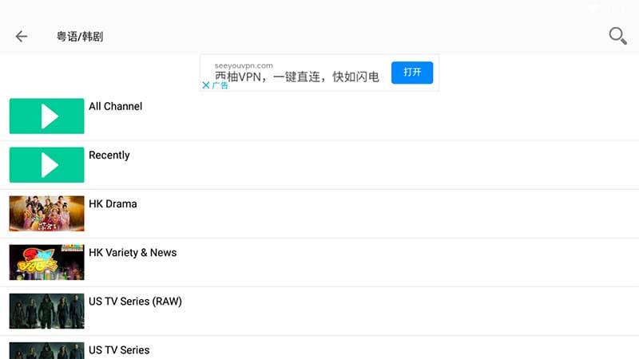Select the All Channel label

click(115, 106)
